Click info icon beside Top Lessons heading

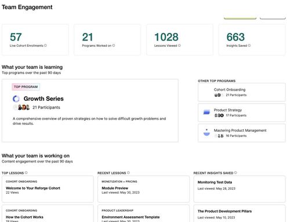[26, 173]
